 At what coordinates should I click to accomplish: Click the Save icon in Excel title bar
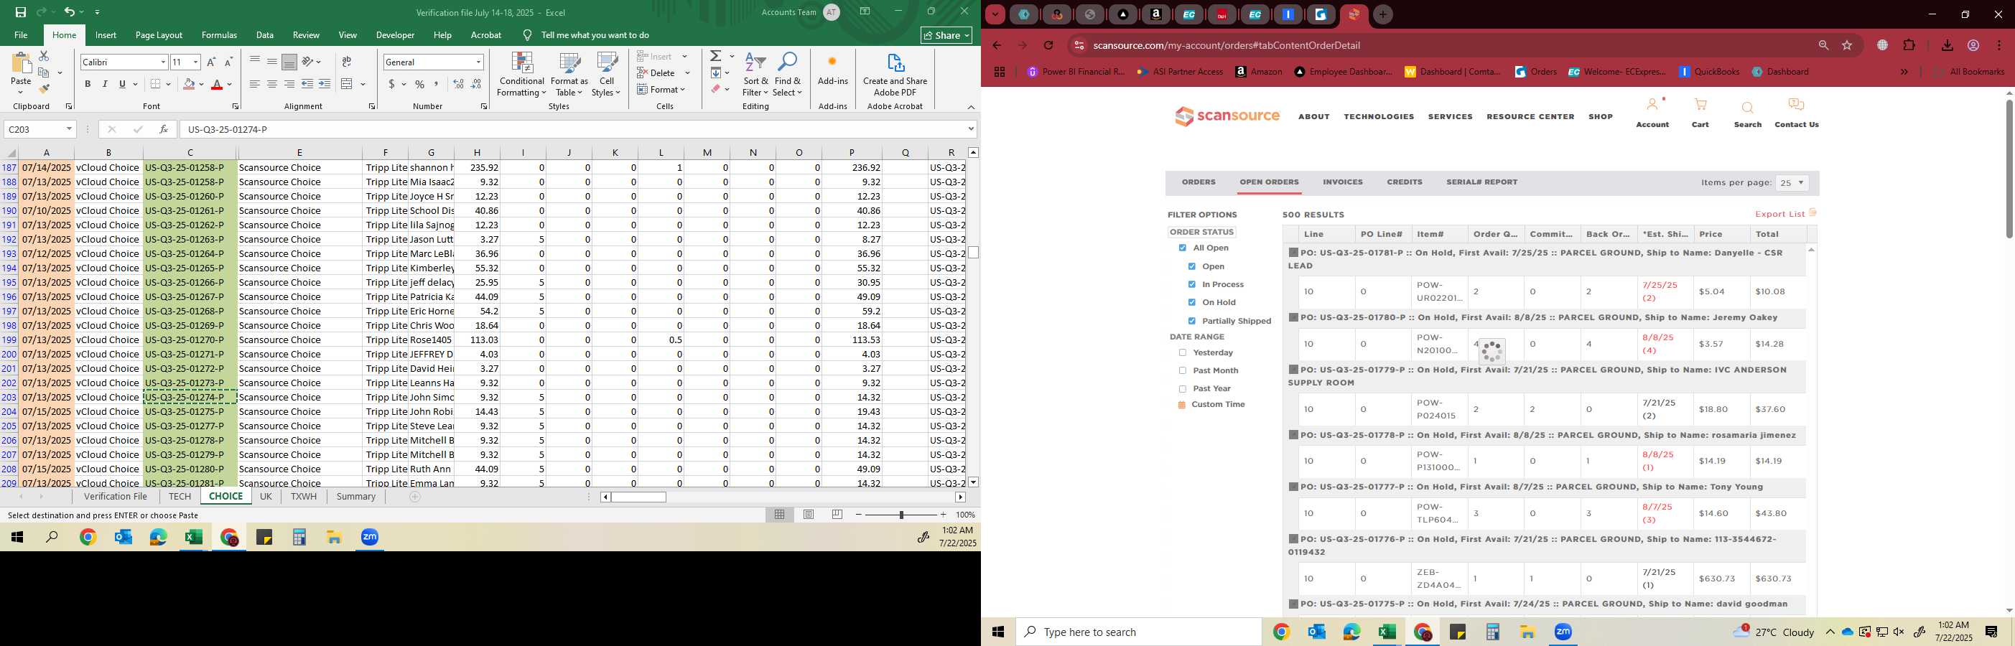click(x=20, y=11)
